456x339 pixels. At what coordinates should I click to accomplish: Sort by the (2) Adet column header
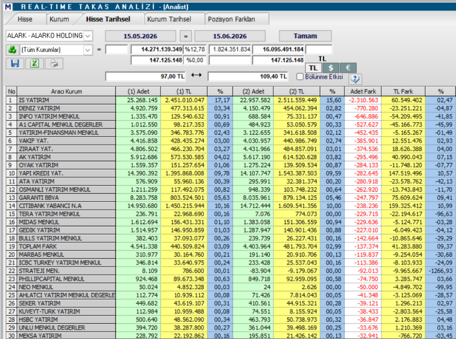pyautogui.click(x=253, y=92)
